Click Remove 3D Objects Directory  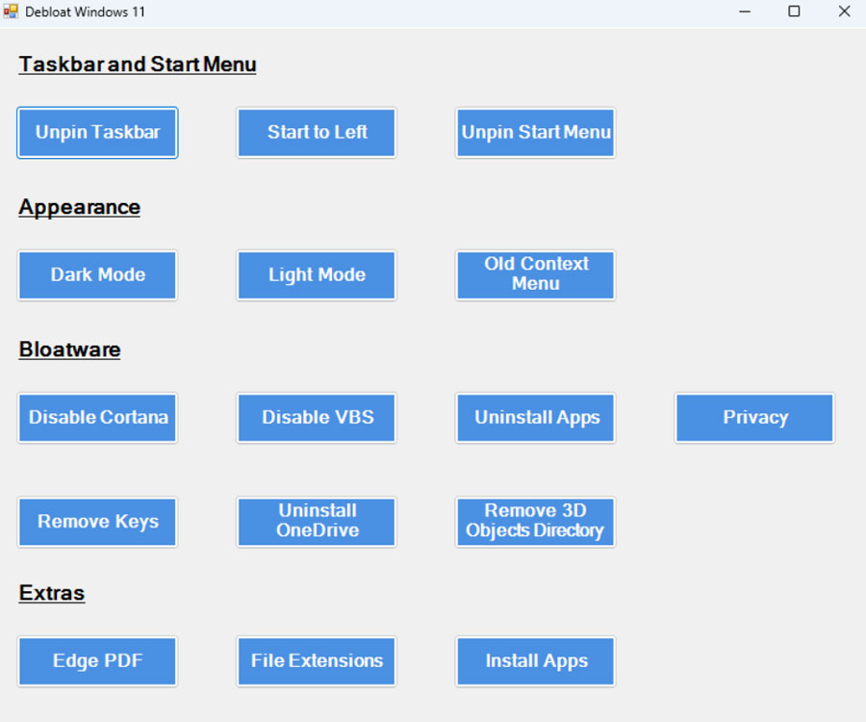(536, 522)
